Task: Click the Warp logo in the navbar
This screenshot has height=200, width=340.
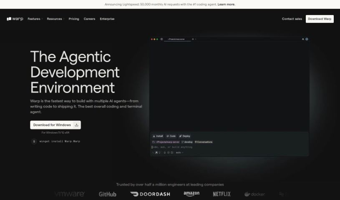Action: point(15,19)
